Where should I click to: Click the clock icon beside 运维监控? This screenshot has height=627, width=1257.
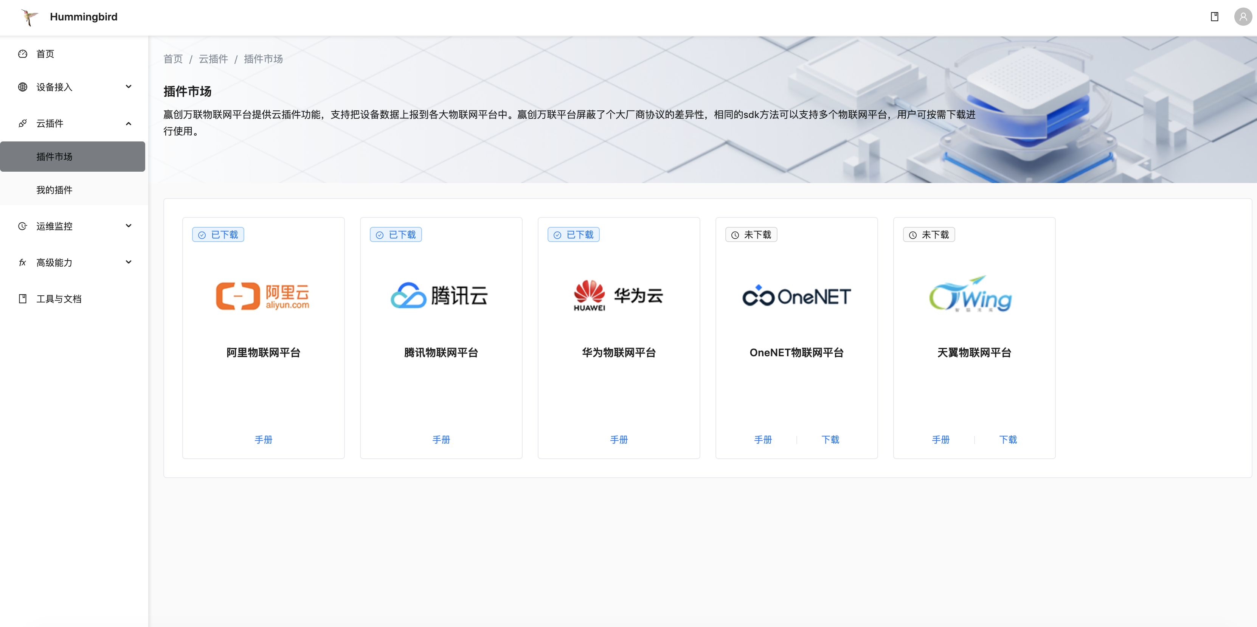22,226
